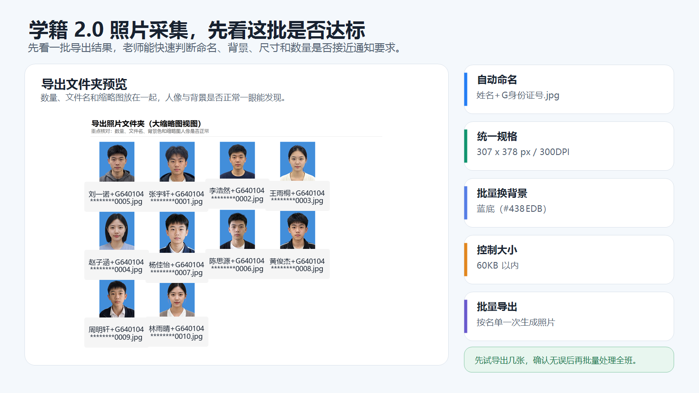The width and height of the screenshot is (699, 393).
Task: Click the 赵子涵 photo thumbnail
Action: click(117, 231)
